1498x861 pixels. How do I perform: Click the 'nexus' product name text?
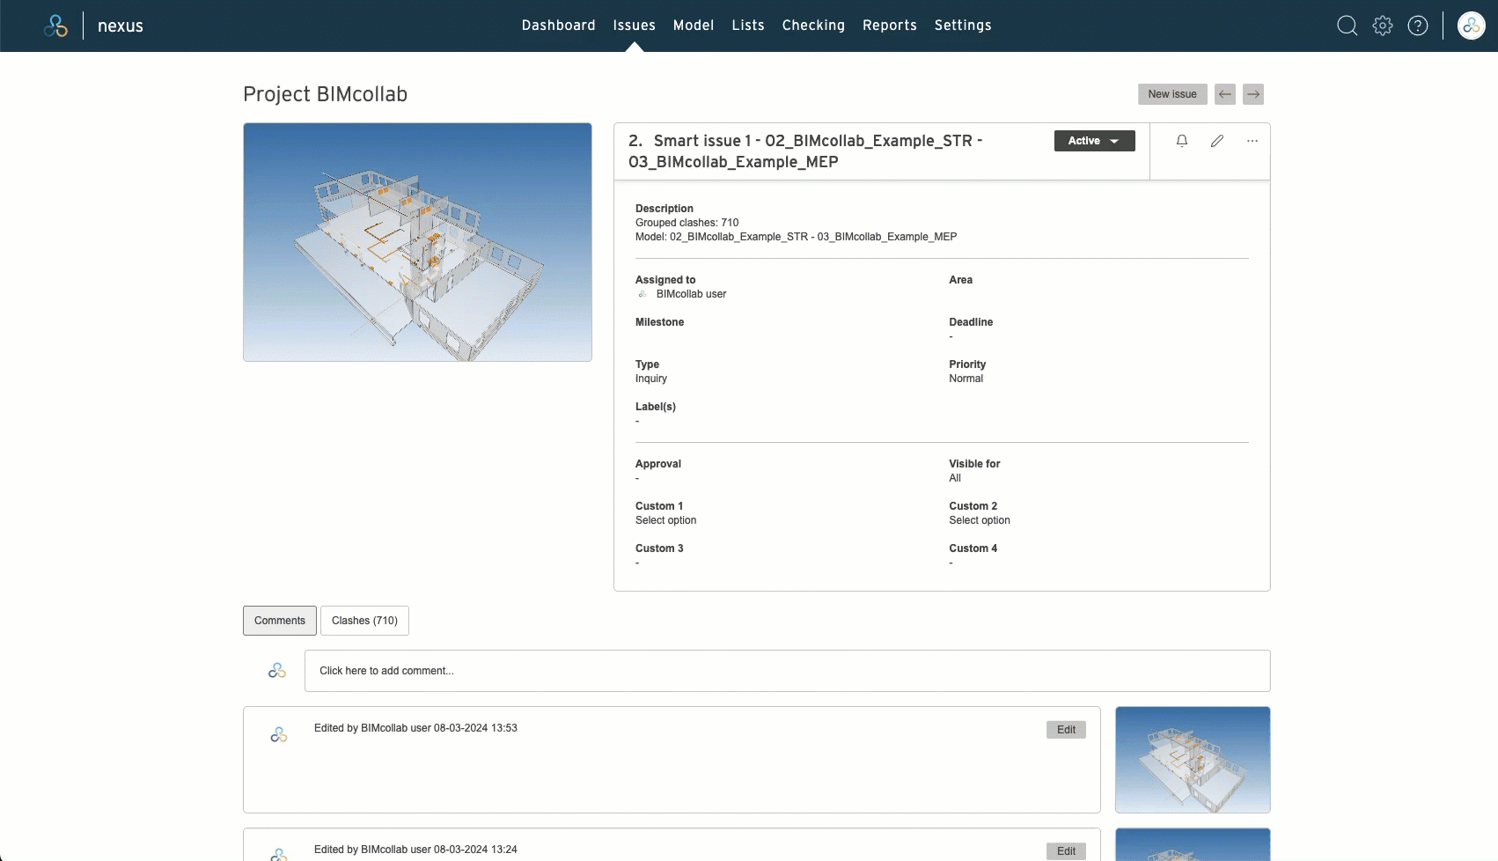pyautogui.click(x=121, y=26)
